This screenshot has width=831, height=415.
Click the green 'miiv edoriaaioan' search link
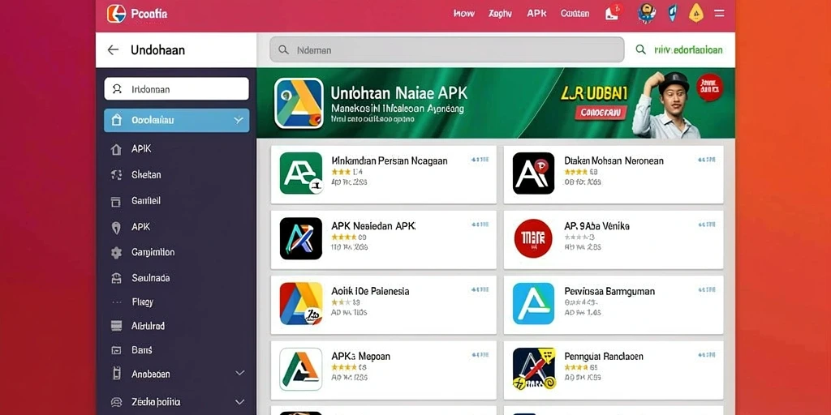click(688, 49)
